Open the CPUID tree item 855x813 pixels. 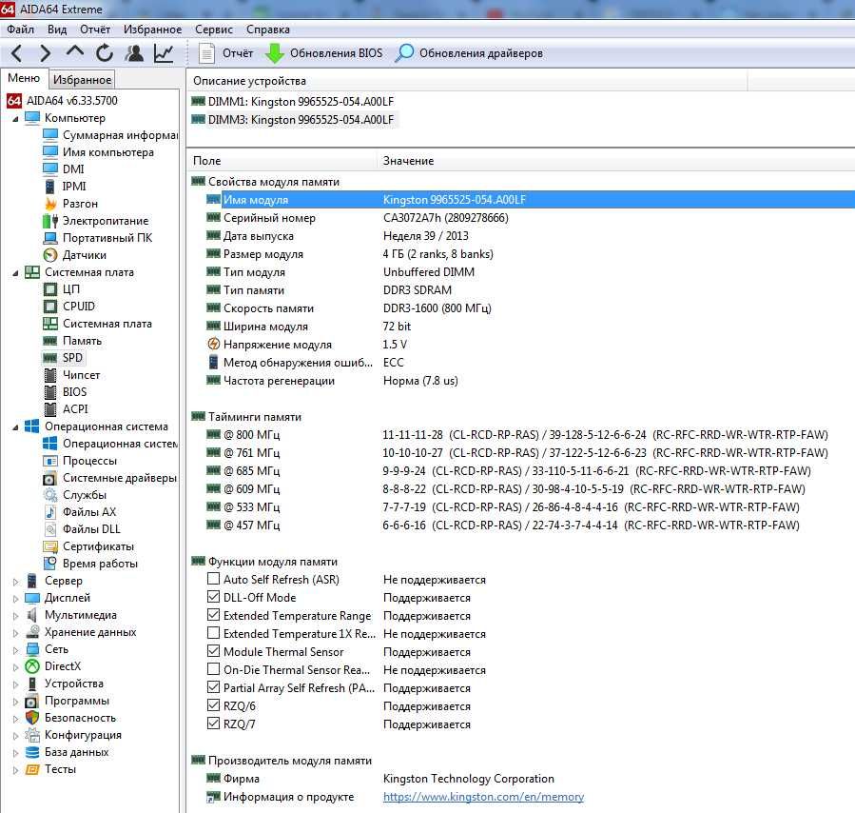[79, 307]
